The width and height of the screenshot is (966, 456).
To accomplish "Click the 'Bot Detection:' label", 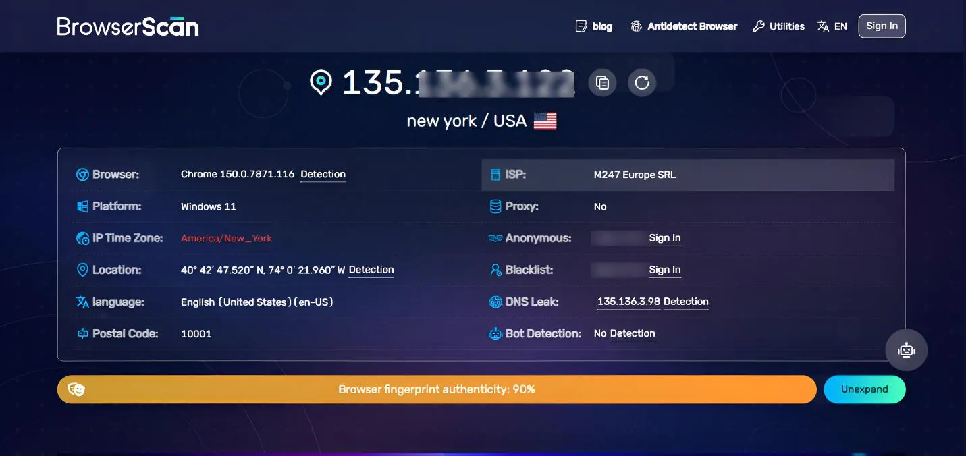I will [543, 333].
